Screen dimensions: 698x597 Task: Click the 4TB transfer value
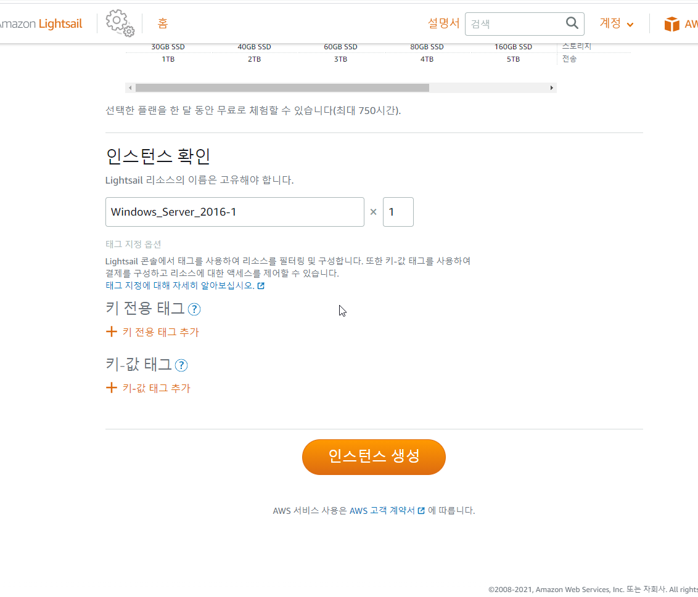click(427, 59)
